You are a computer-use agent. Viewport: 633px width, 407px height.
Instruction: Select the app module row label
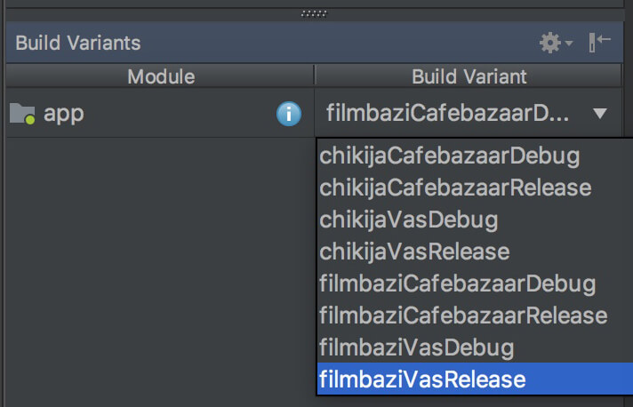[64, 114]
